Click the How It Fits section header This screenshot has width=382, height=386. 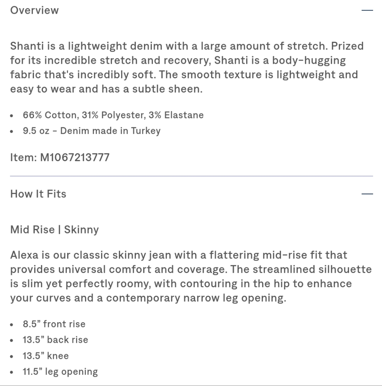coord(38,194)
